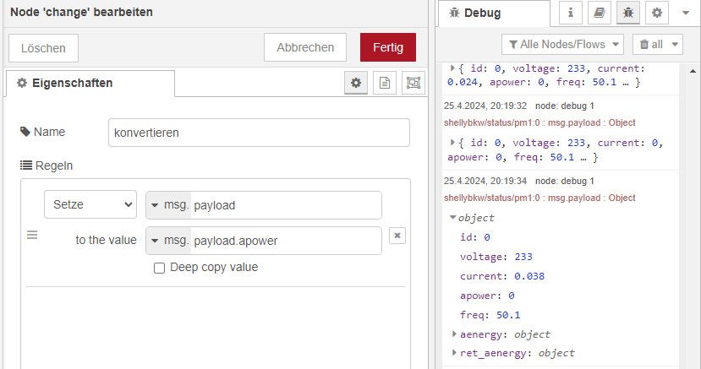701x369 pixels.
Task: Switch to the Eigenschaften tab
Action: [90, 84]
